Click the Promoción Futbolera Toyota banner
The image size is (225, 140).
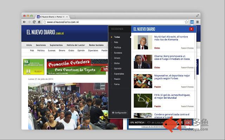pyautogui.click(x=77, y=67)
